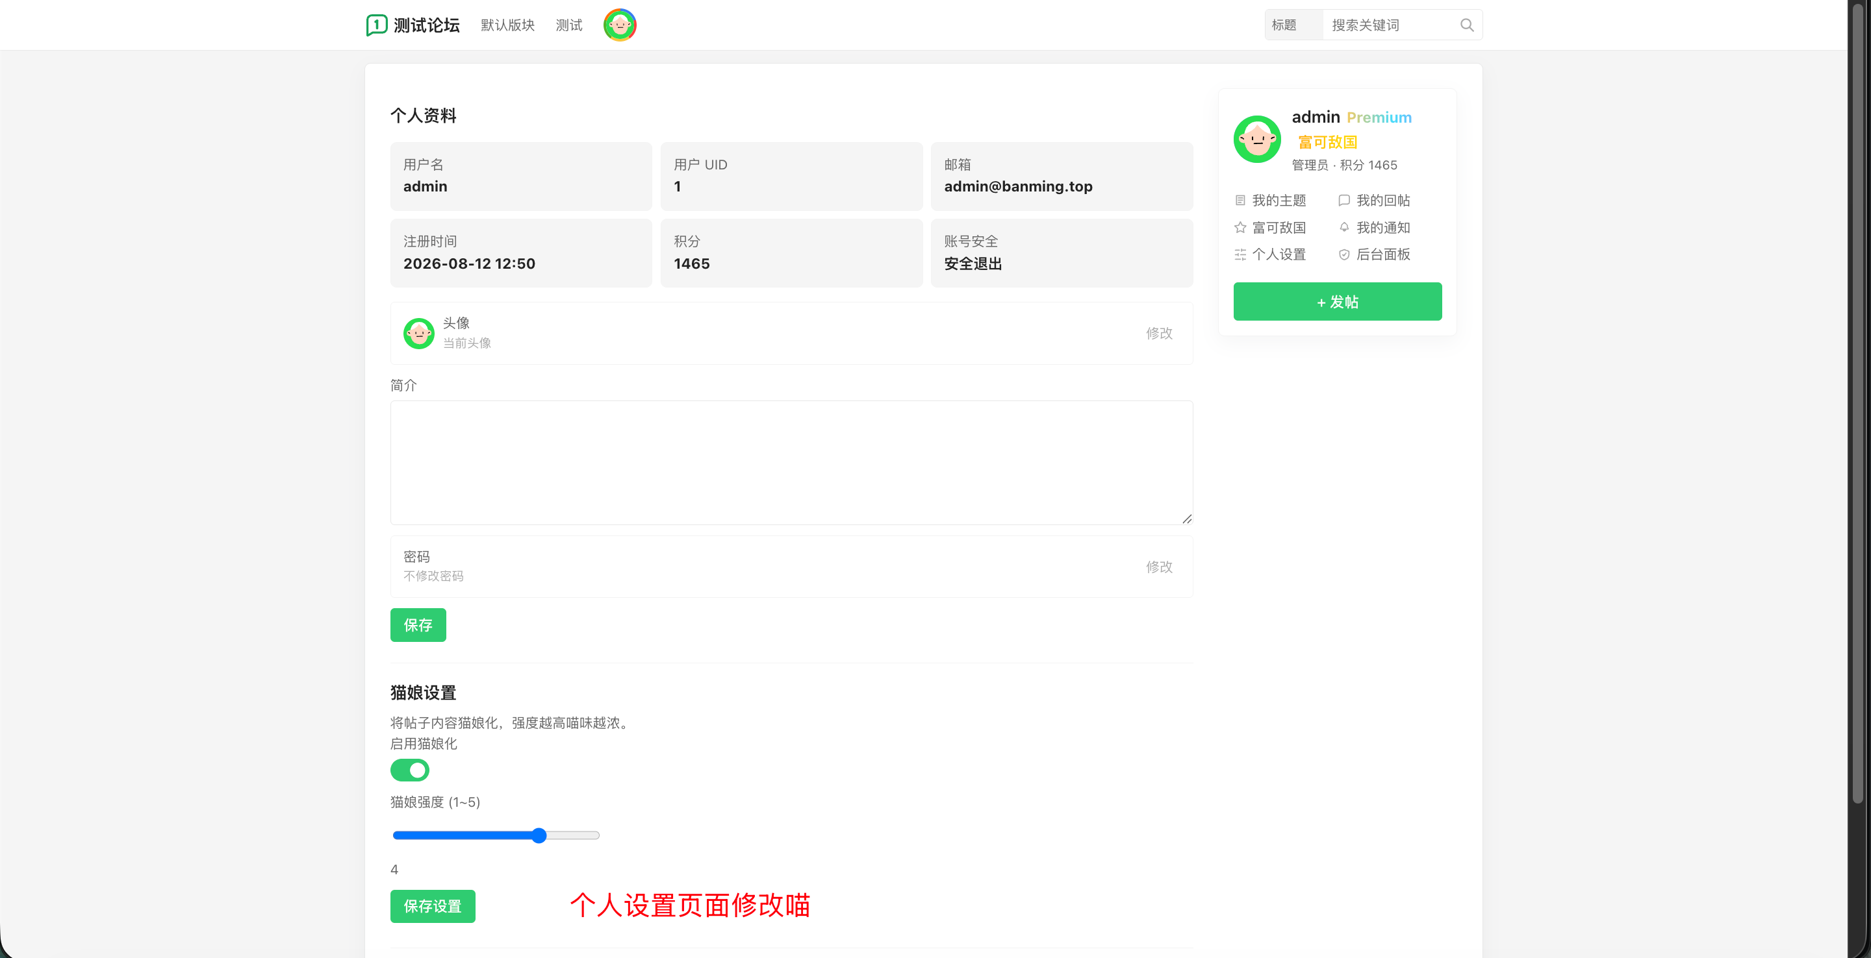The image size is (1871, 958).
Task: Open 后台面板 shield icon
Action: click(1343, 254)
